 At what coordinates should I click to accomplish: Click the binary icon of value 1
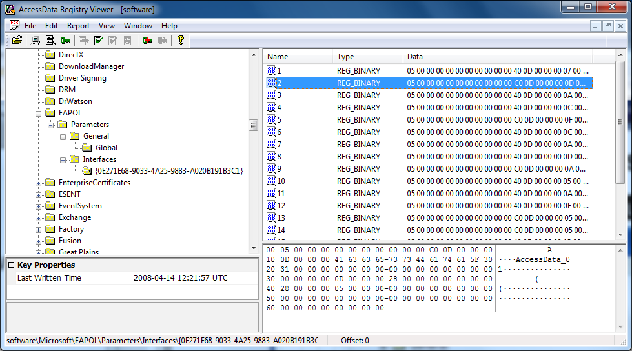coord(271,70)
